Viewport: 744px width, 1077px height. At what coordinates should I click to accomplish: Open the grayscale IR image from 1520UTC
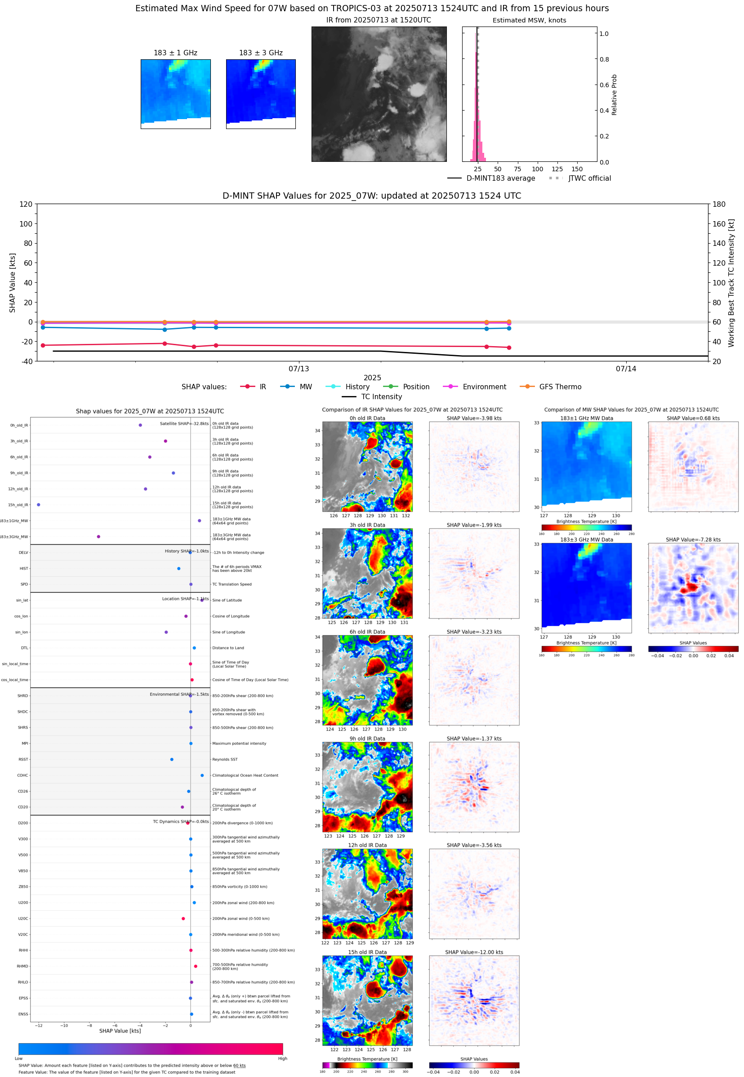pos(379,94)
